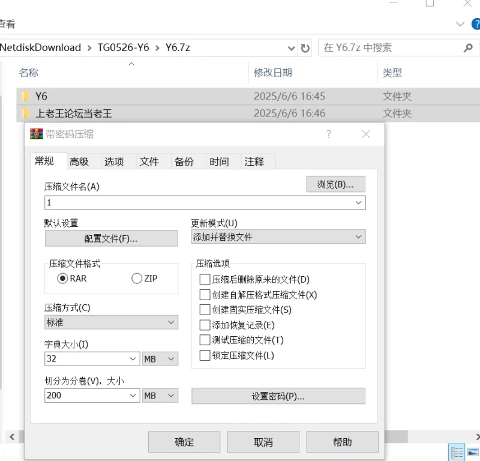Viewport: 480px width, 461px height.
Task: Switch to large thumbnails view icon
Action: pos(473,453)
